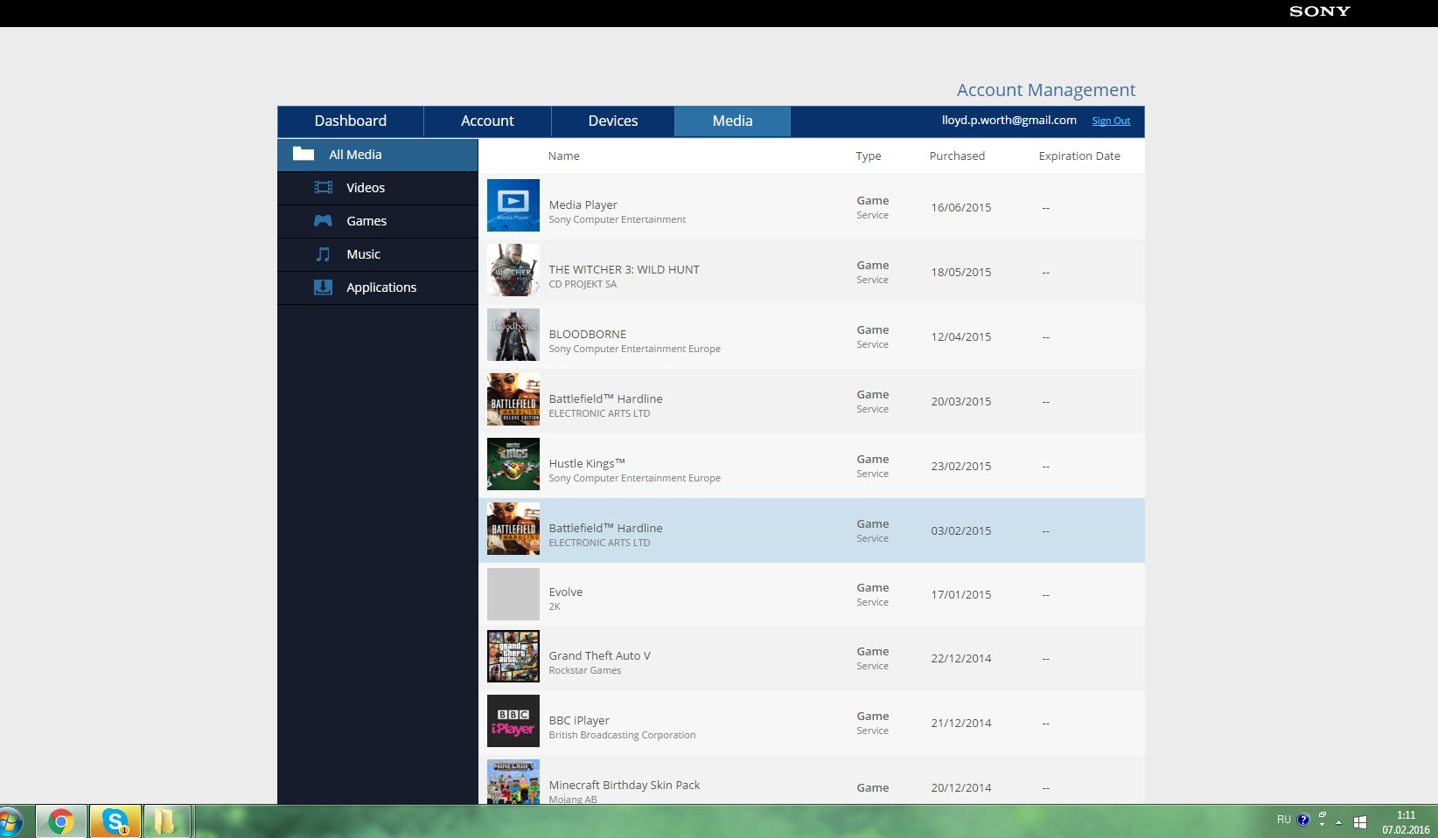Open the BBC iPlayer logo thumbnail
The image size is (1438, 838).
pyautogui.click(x=513, y=721)
